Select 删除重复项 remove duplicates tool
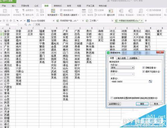This screenshot has width=167, height=128. (x=67, y=10)
